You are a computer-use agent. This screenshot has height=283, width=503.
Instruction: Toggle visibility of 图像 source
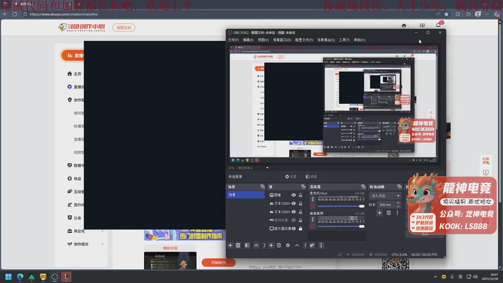click(294, 195)
